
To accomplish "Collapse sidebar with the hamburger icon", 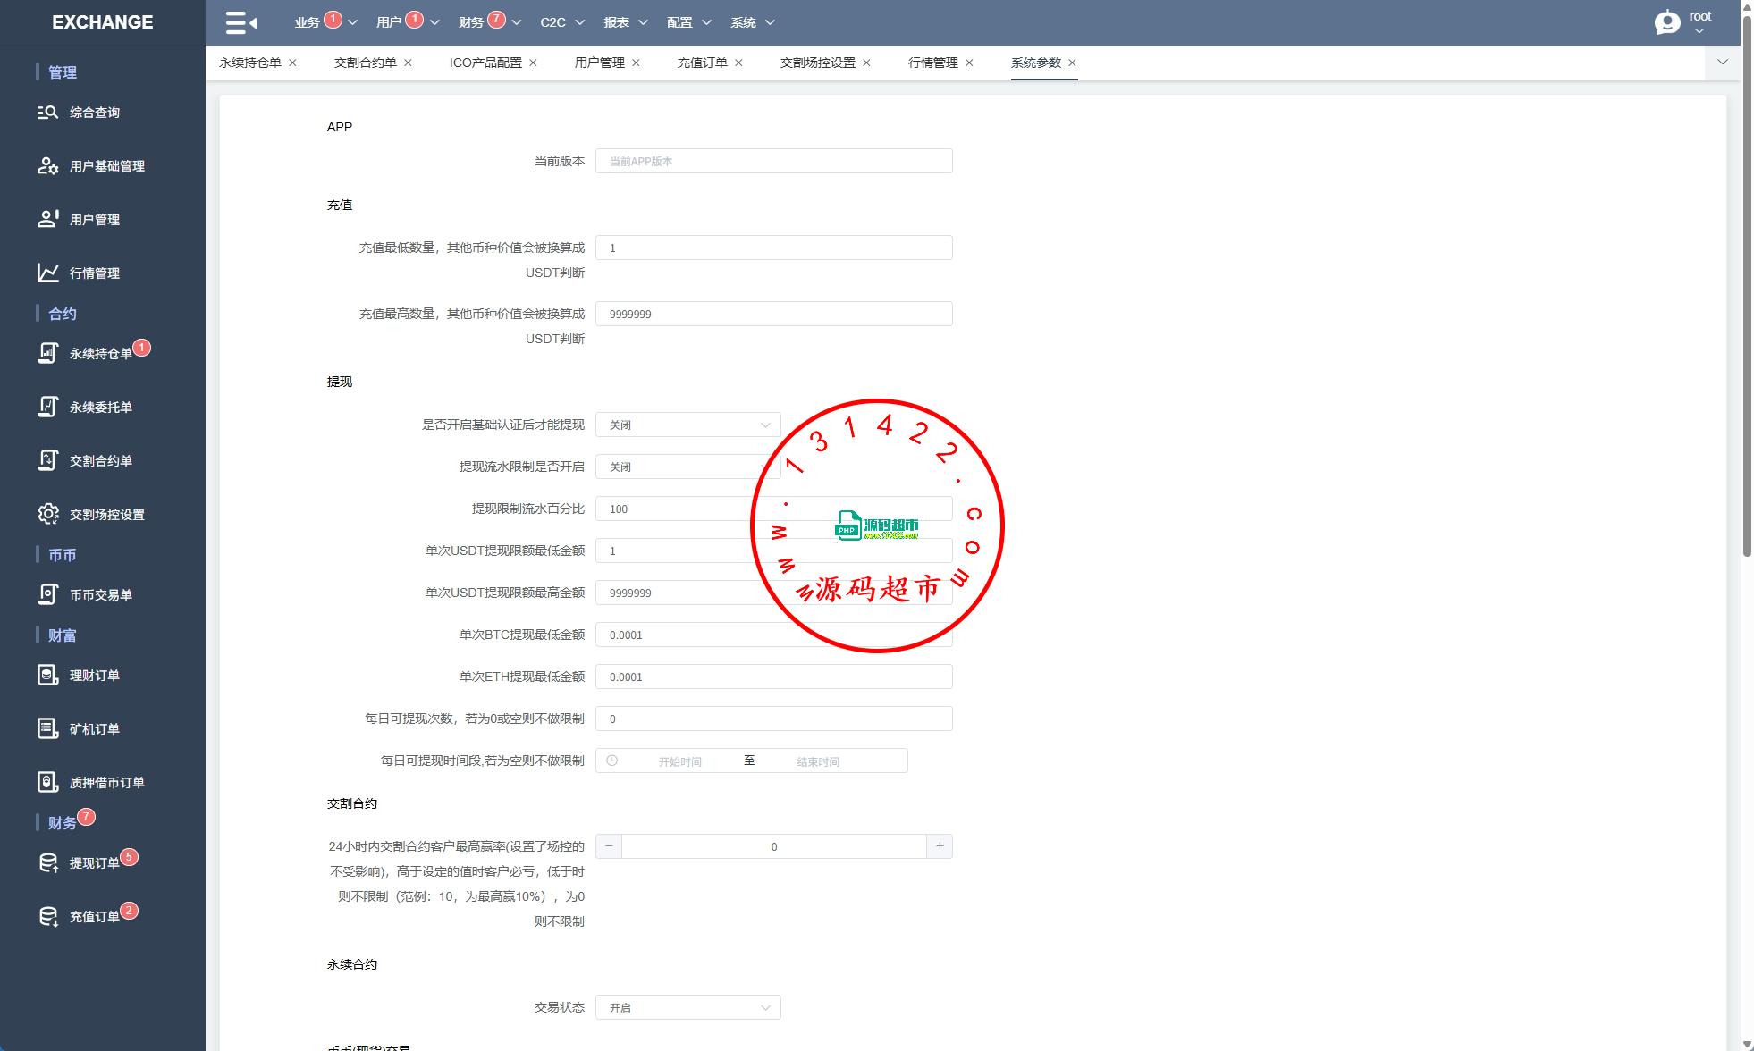I will [240, 22].
